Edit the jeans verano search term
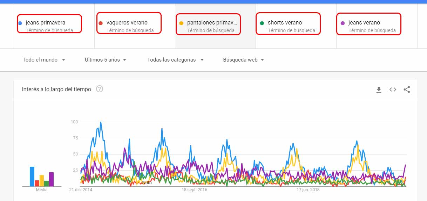The image size is (427, 201). click(364, 23)
